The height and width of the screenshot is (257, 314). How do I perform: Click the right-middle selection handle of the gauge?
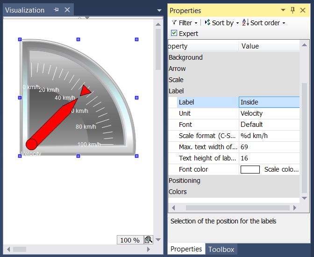point(136,98)
